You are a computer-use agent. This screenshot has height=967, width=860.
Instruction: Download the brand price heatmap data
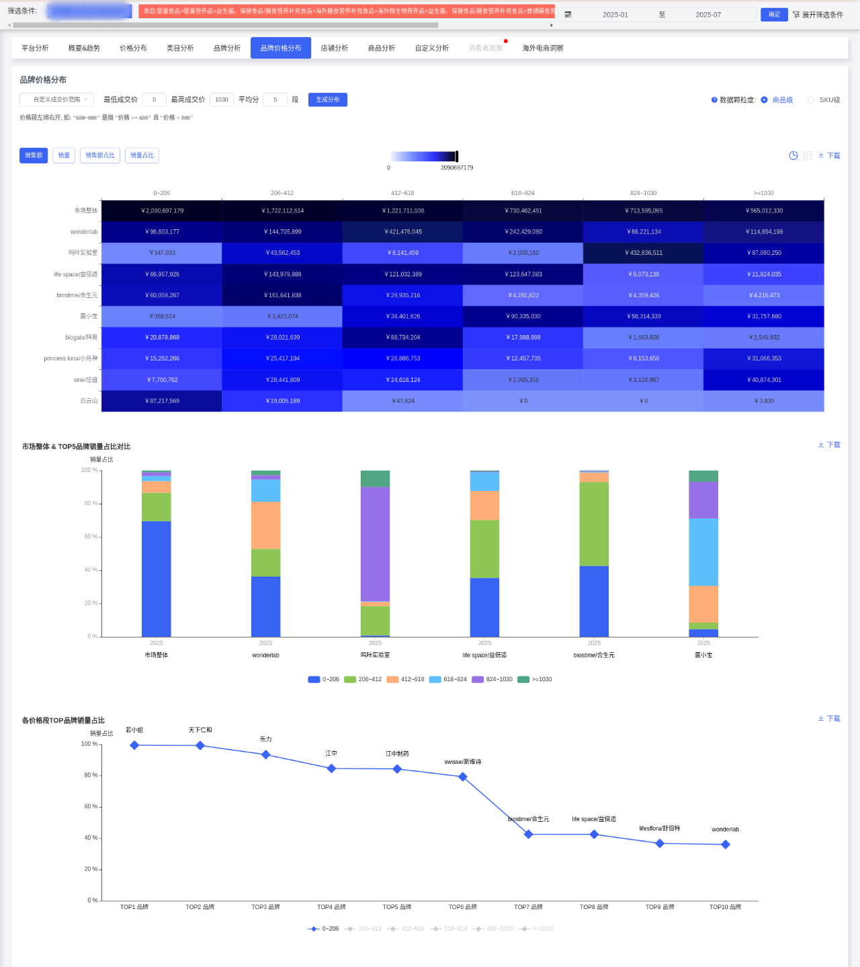point(829,155)
